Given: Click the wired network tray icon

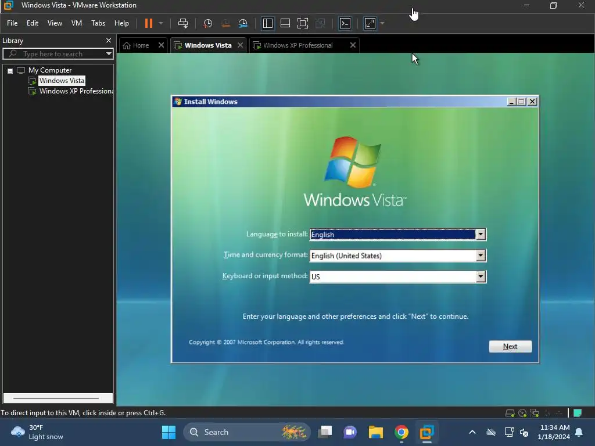Looking at the screenshot, I should 509,432.
